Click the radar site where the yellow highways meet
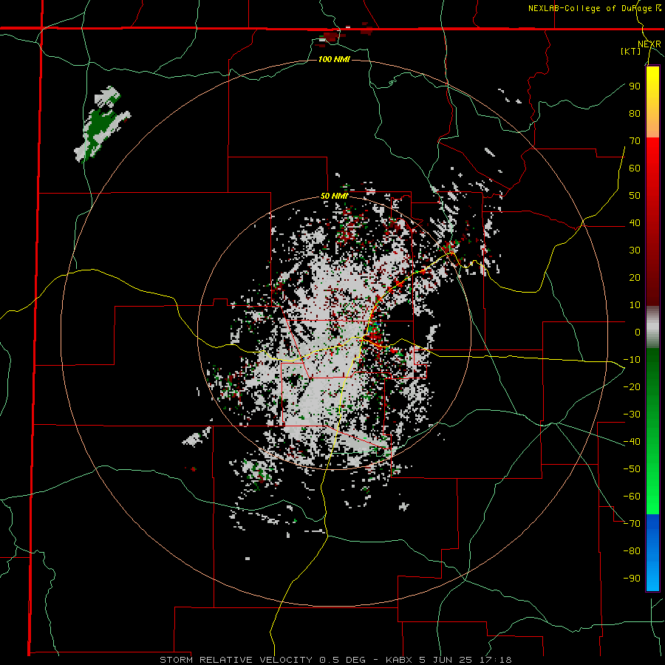 coord(363,338)
